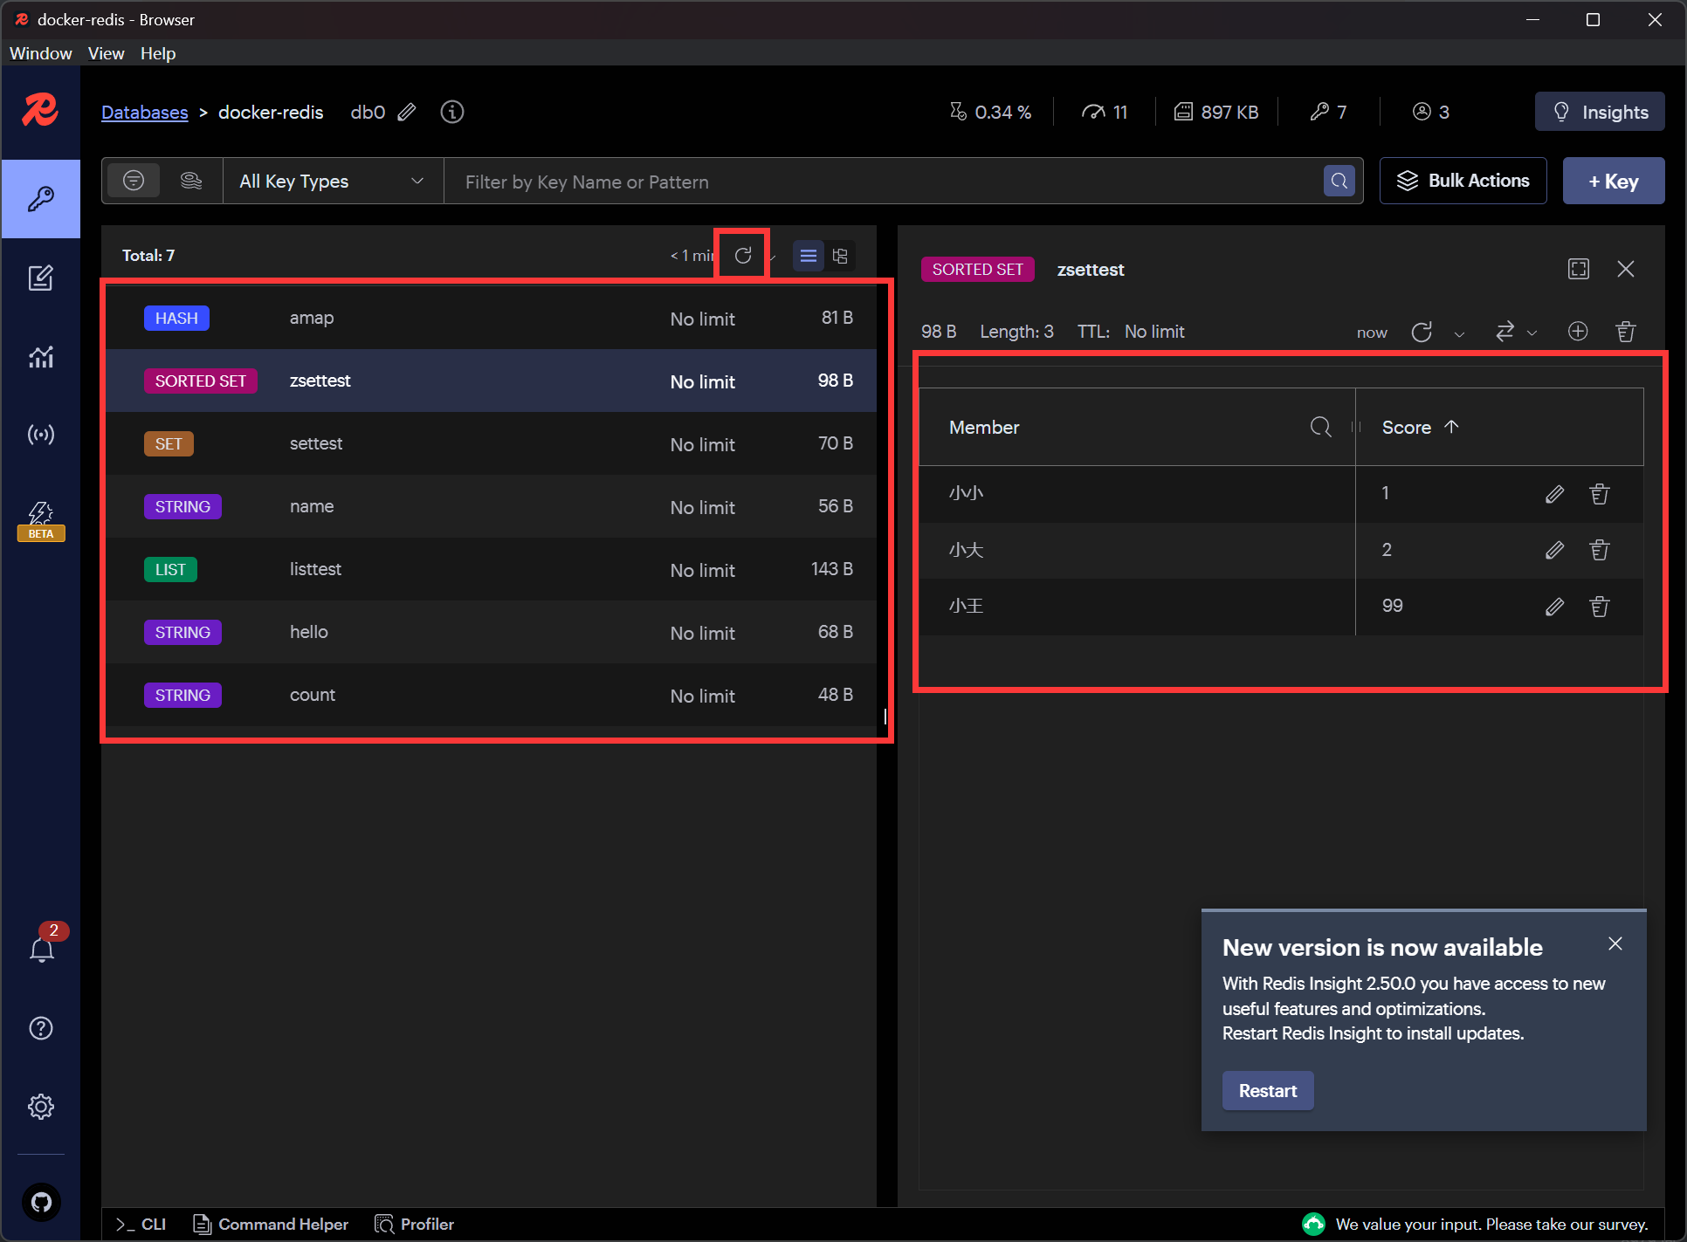The width and height of the screenshot is (1687, 1242).
Task: Open the Redis Insight logo home
Action: [x=40, y=111]
